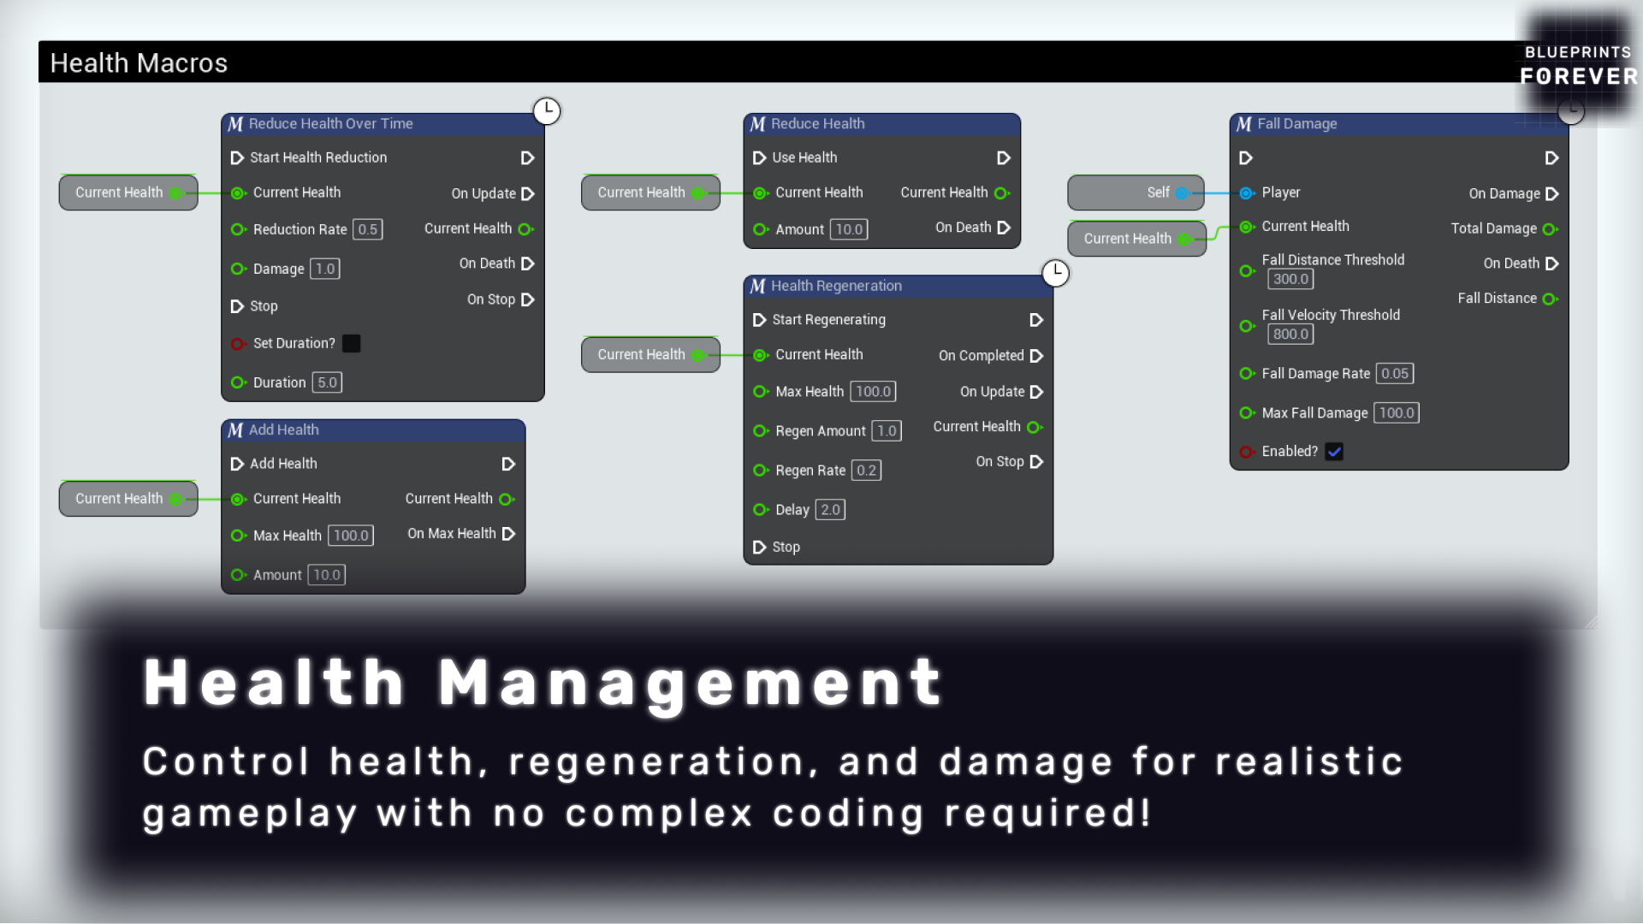Viewport: 1643px width, 924px height.
Task: Toggle the Set Duration? checkbox
Action: 351,343
